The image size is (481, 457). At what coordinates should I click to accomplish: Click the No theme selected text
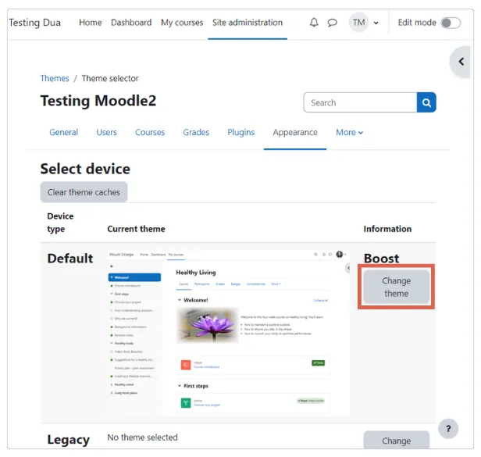click(142, 437)
